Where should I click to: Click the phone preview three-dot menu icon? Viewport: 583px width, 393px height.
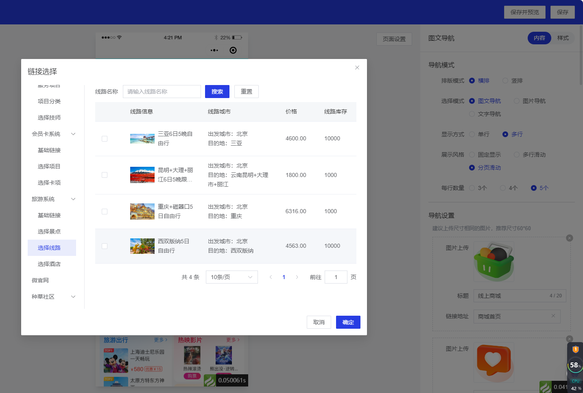[x=214, y=50]
